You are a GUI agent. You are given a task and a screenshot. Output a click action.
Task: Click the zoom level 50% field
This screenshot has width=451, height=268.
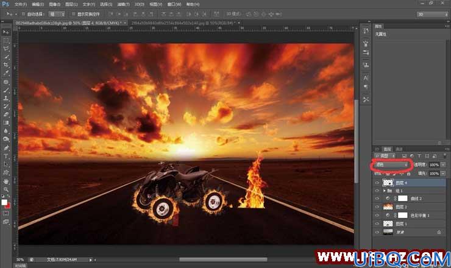click(x=20, y=259)
